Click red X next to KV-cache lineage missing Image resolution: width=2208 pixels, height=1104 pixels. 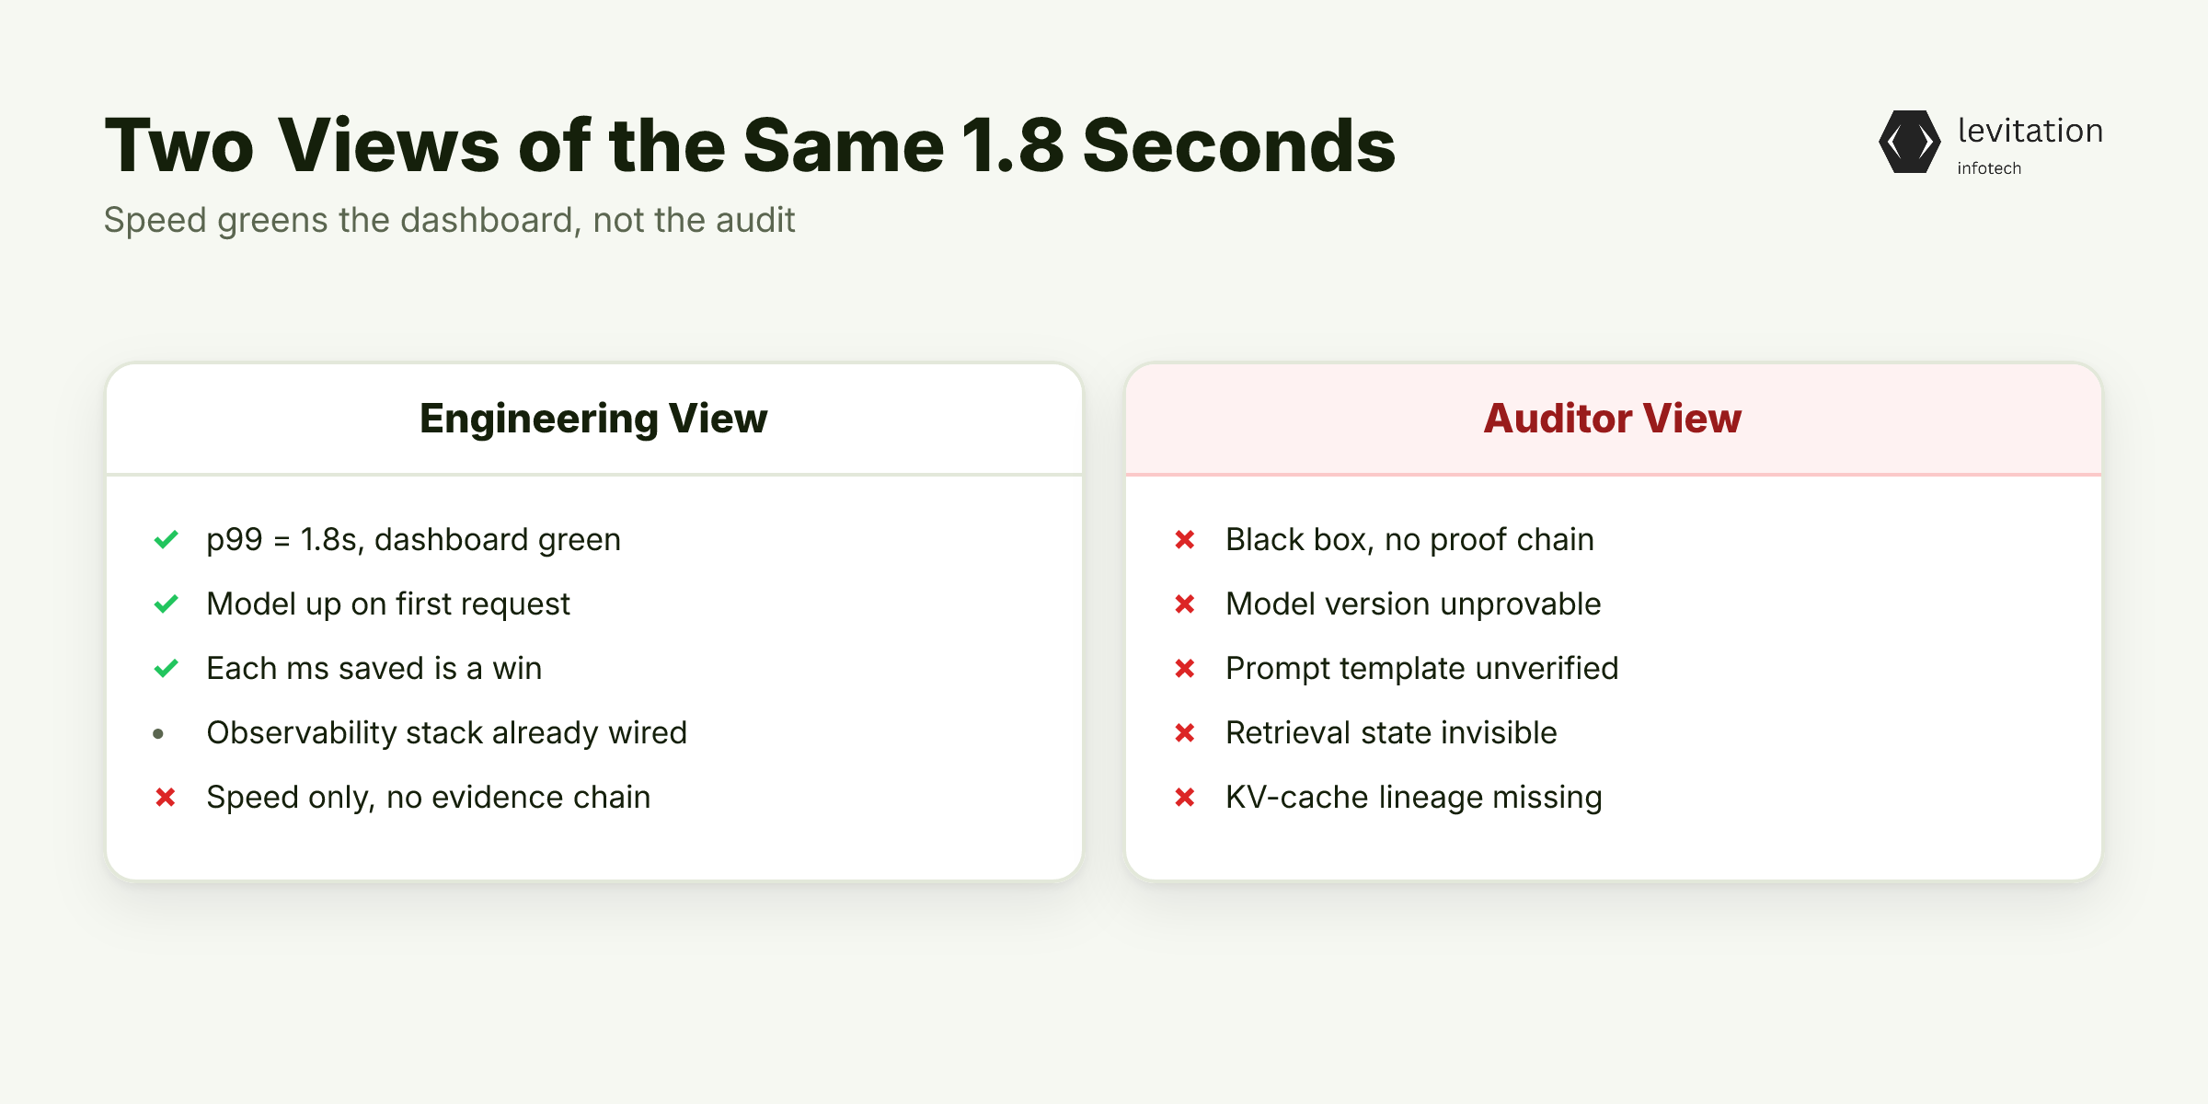coord(1185,797)
